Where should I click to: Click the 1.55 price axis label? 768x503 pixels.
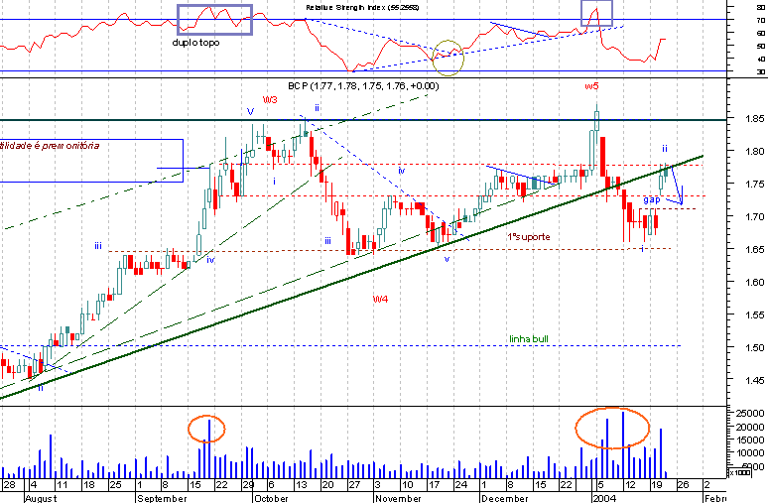[755, 314]
